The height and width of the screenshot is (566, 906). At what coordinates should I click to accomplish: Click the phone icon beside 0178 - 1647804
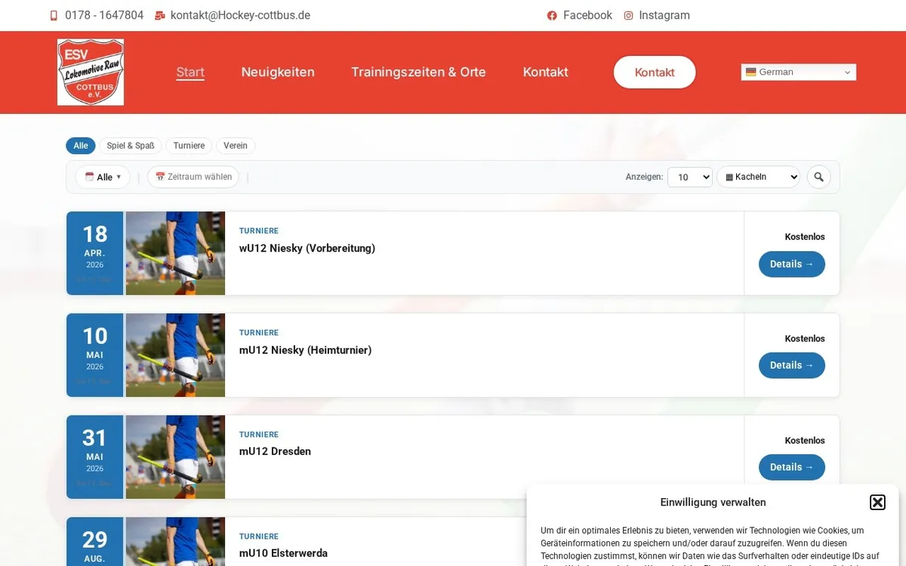pyautogui.click(x=54, y=16)
